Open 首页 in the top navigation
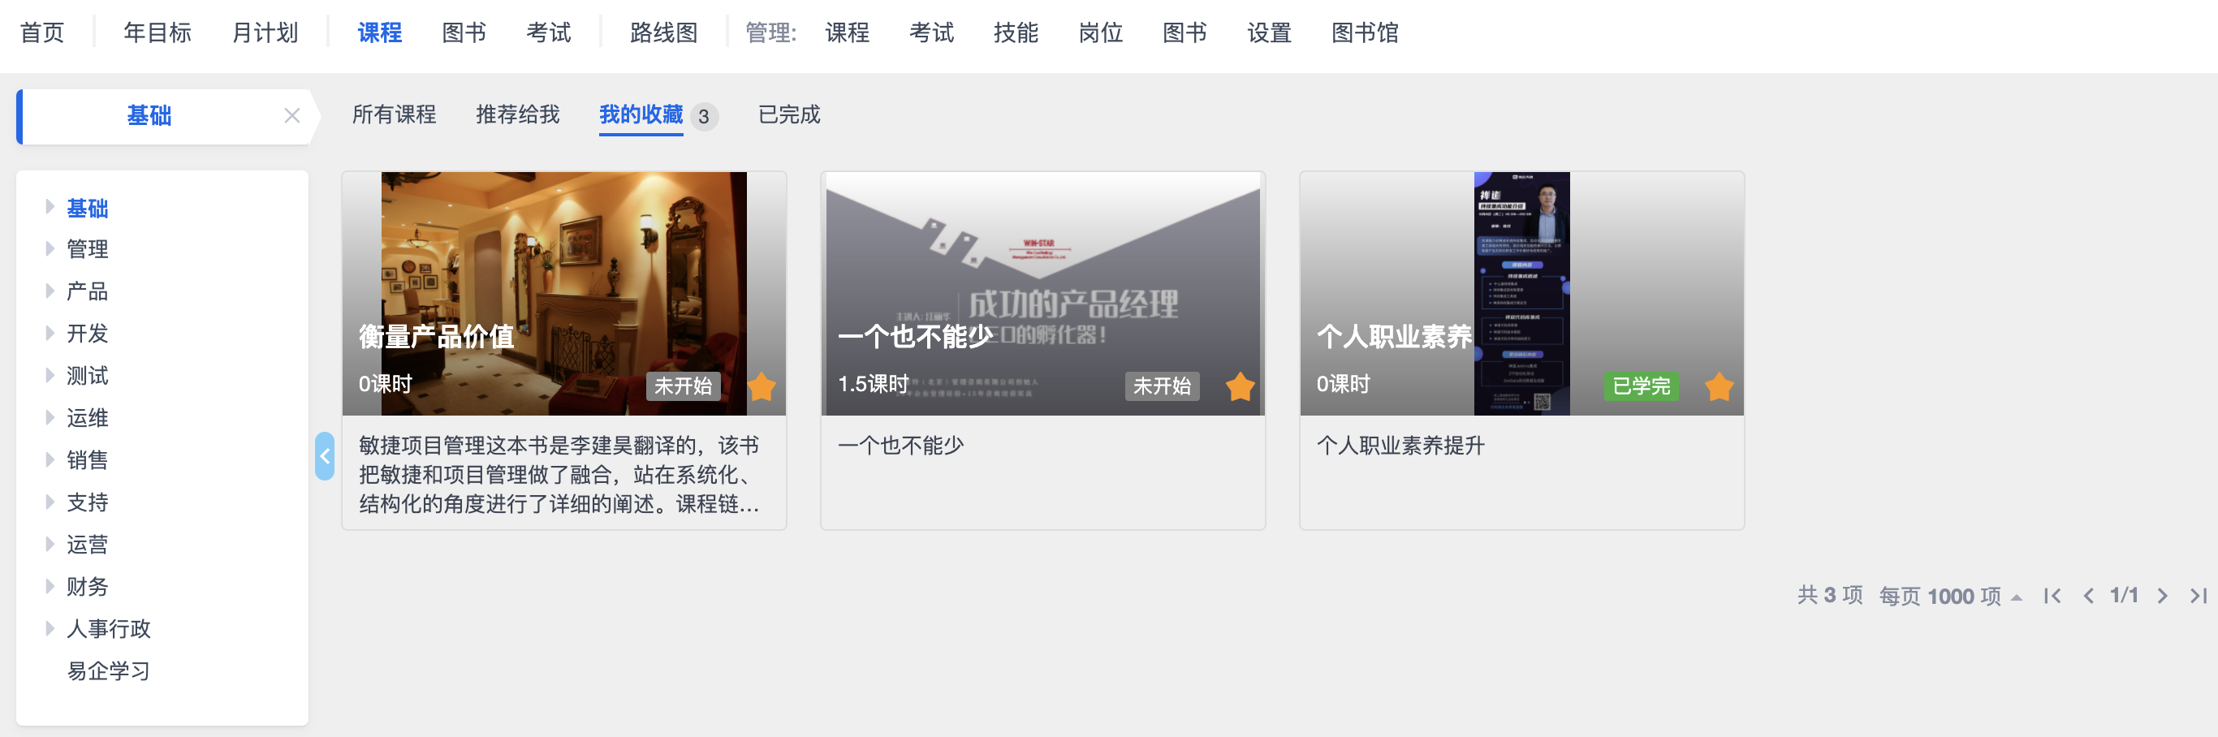This screenshot has width=2218, height=737. [42, 32]
